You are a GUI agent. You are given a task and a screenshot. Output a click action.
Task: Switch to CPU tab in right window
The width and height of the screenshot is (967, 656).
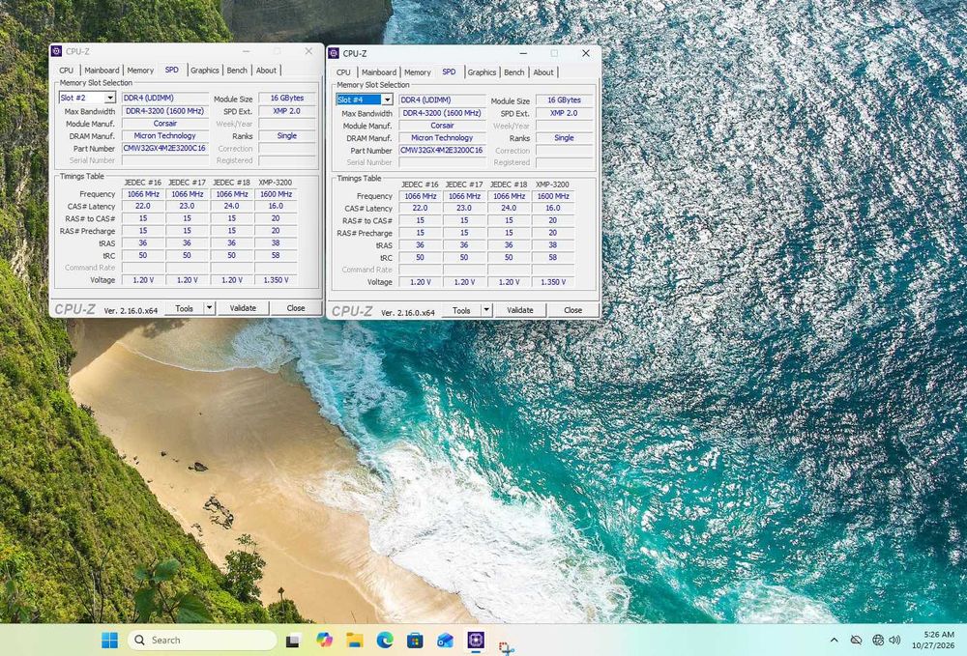click(x=343, y=72)
